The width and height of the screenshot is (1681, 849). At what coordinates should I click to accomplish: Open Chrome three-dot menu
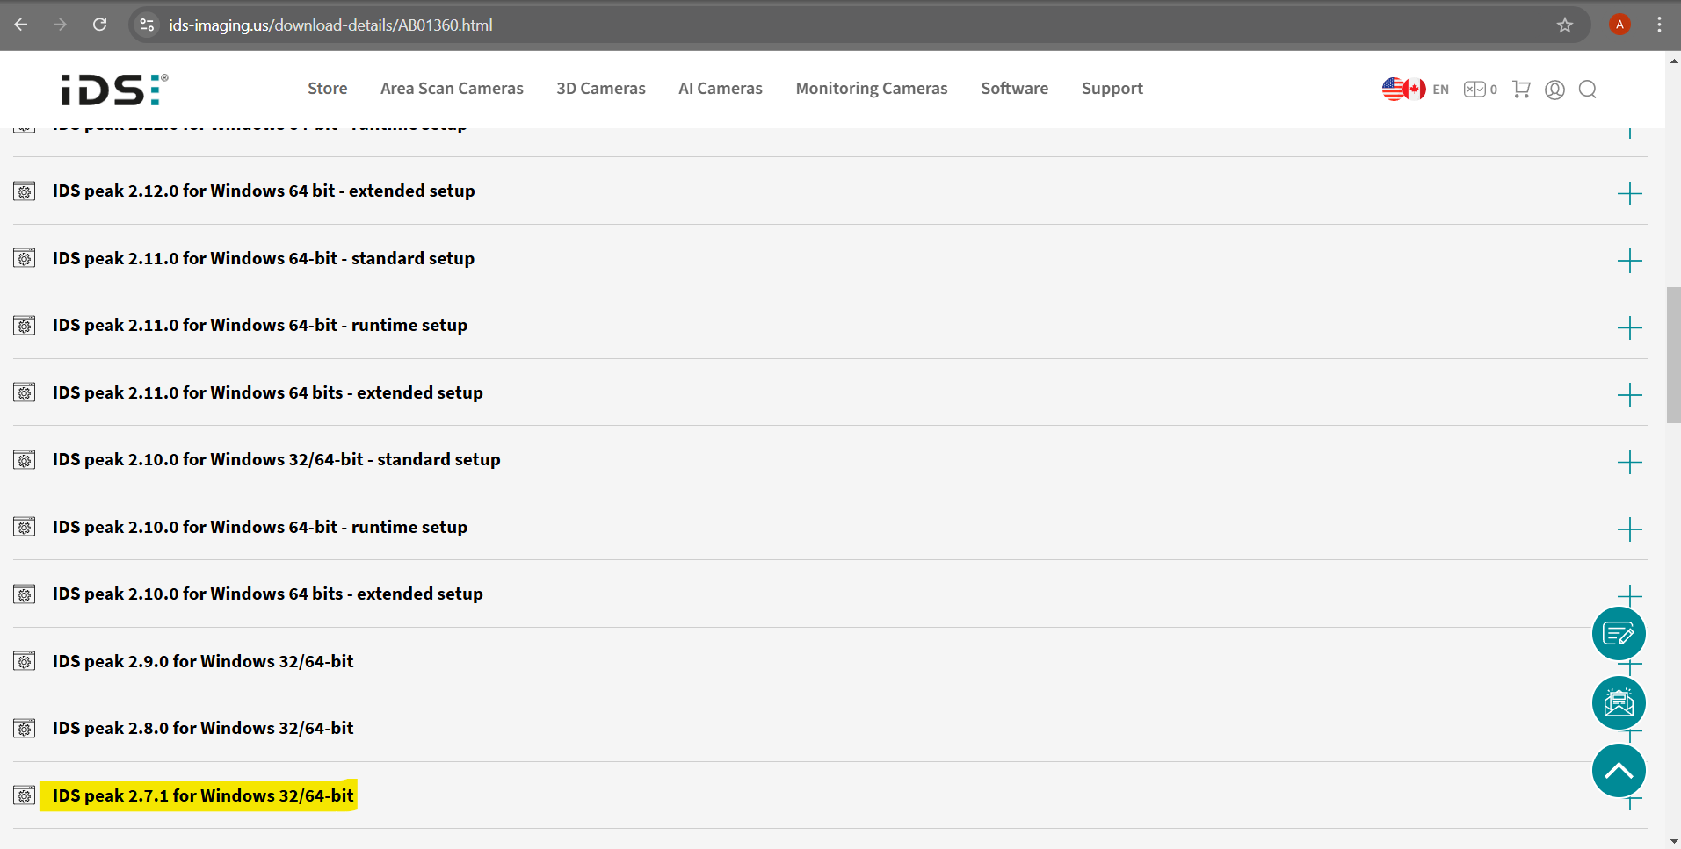[1659, 25]
